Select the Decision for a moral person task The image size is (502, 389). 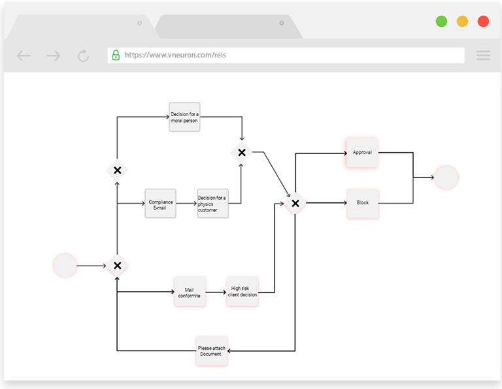[x=184, y=117]
